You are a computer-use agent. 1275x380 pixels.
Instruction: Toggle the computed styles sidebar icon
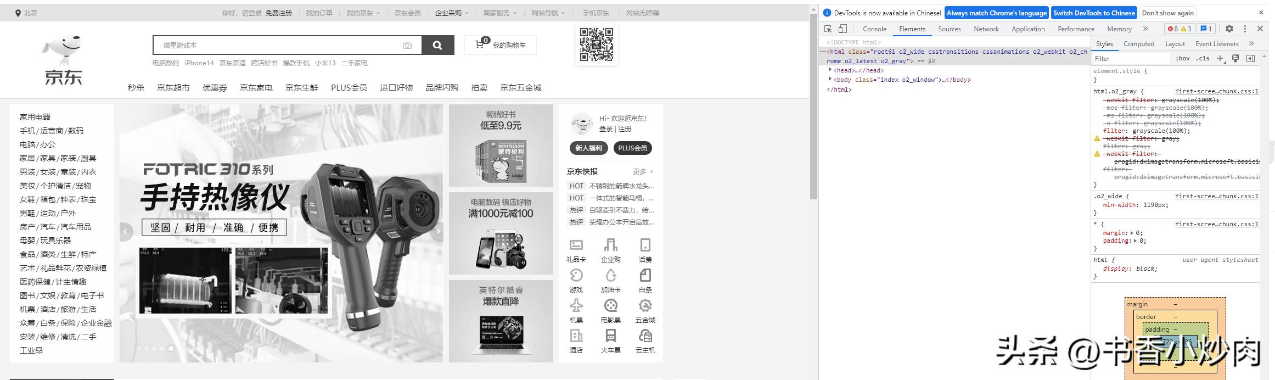point(1251,58)
